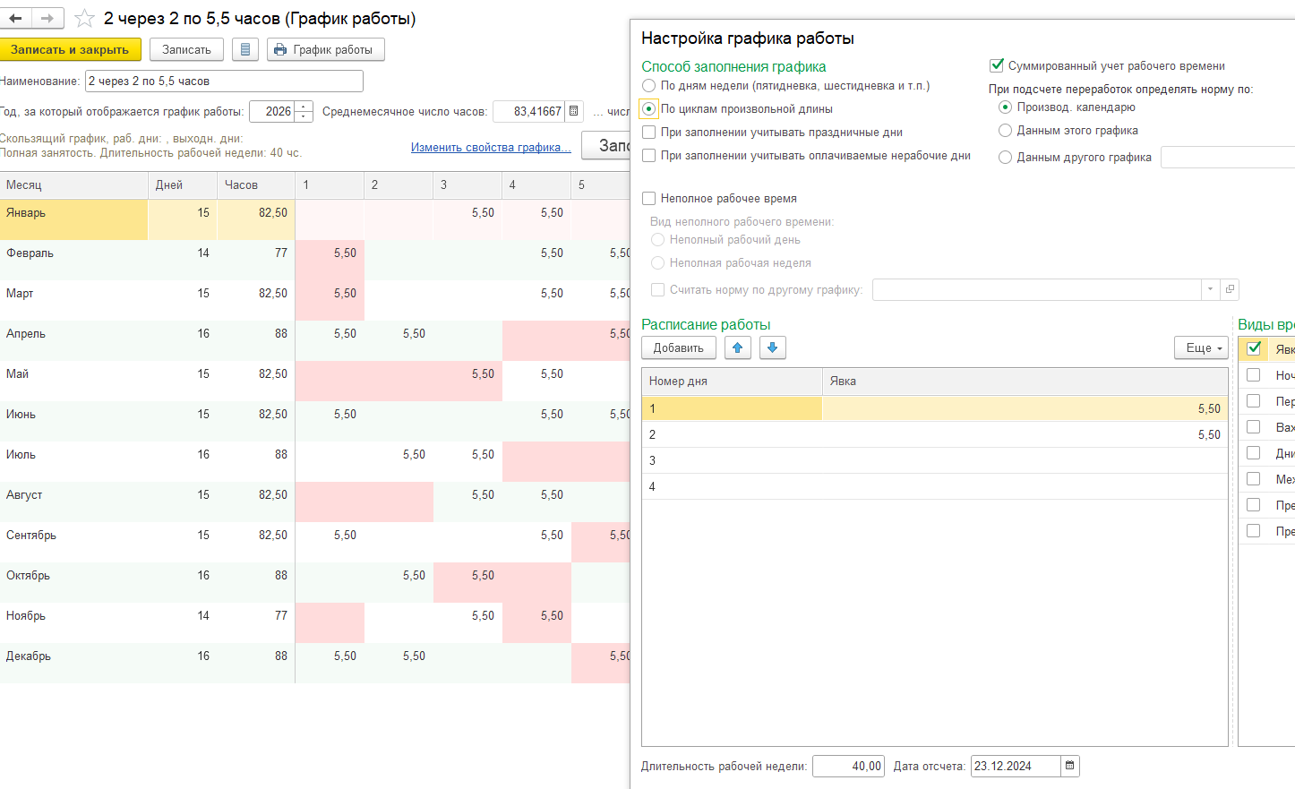Open 'Изменить свойства графика...' link
The width and height of the screenshot is (1295, 789).
click(491, 147)
